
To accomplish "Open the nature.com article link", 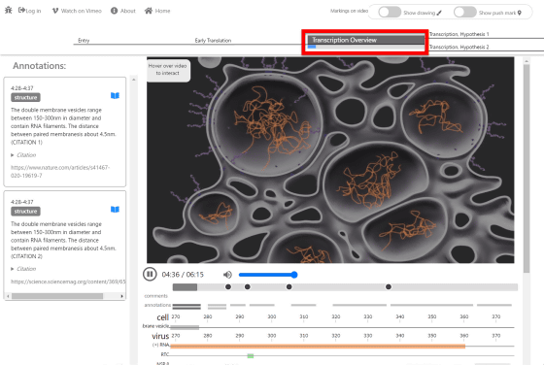I will coord(60,172).
